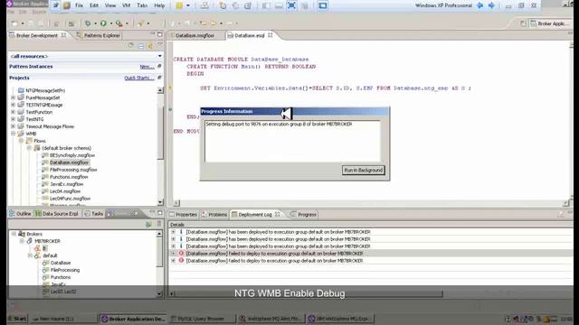The height and width of the screenshot is (325, 579).
Task: Click the External Tools run icon
Action: [119, 23]
